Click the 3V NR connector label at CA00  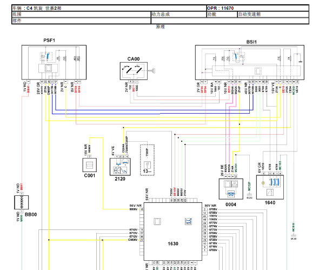click(x=127, y=87)
